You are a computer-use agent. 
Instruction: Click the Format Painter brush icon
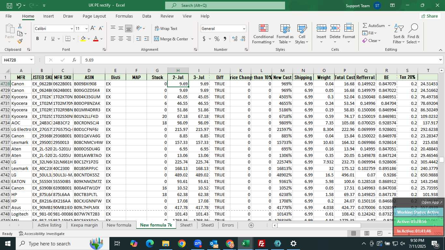(20, 41)
